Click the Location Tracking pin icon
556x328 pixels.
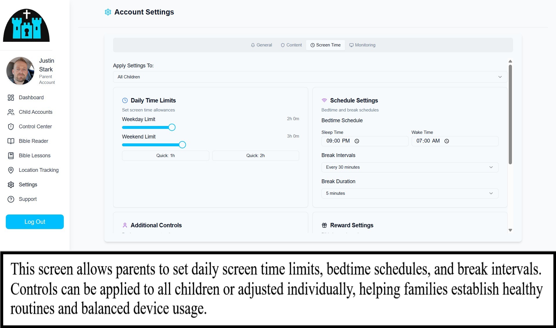[11, 170]
